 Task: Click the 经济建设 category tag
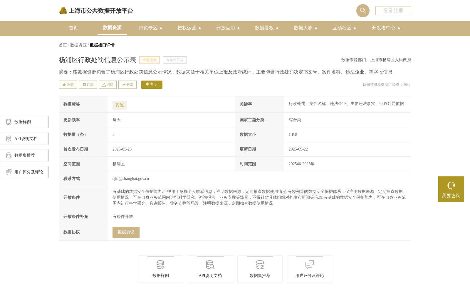point(150,60)
